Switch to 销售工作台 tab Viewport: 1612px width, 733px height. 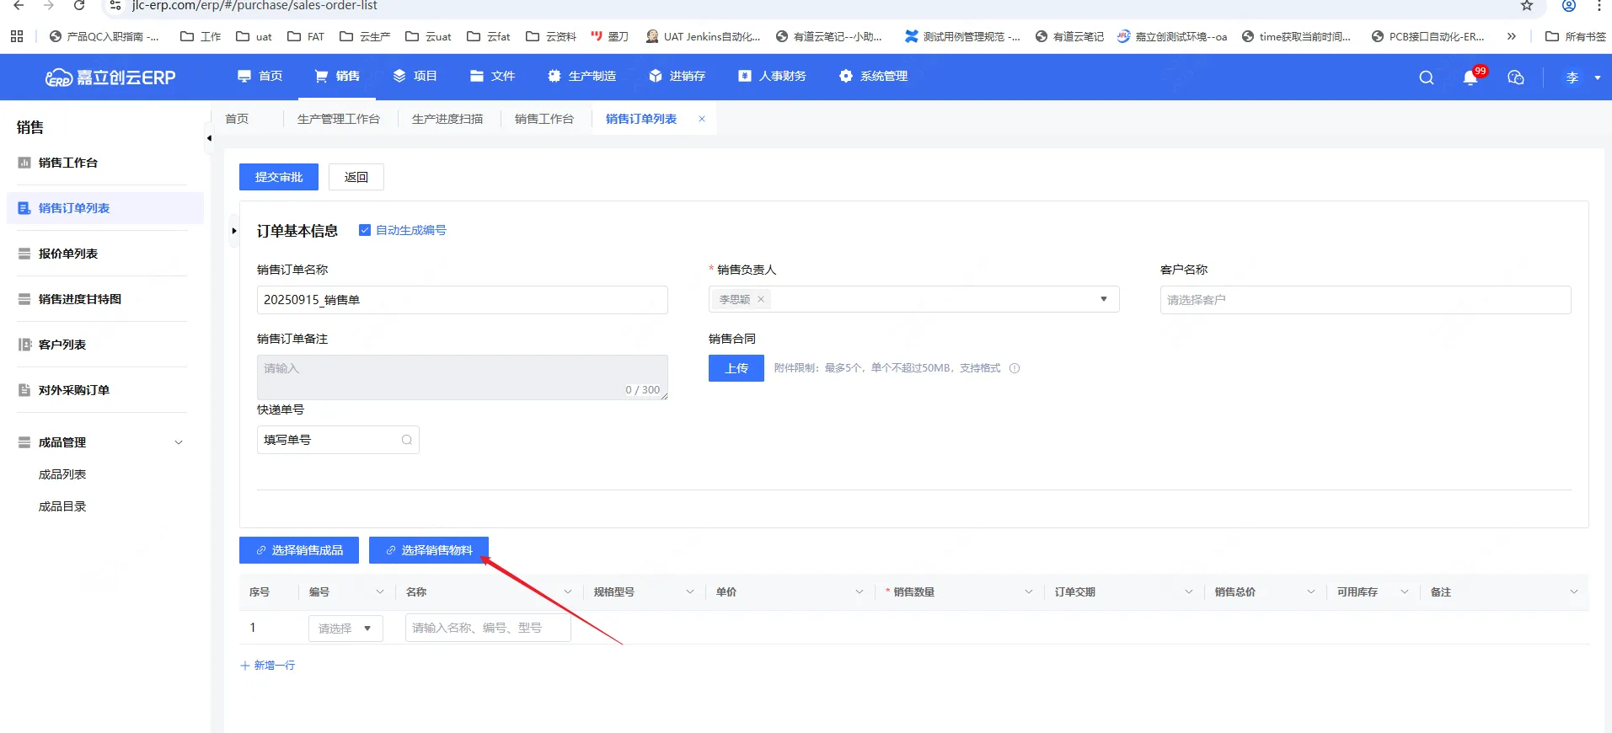544,119
